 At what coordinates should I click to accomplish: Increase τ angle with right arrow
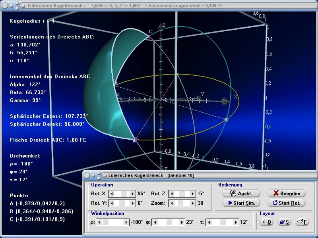click(x=236, y=222)
